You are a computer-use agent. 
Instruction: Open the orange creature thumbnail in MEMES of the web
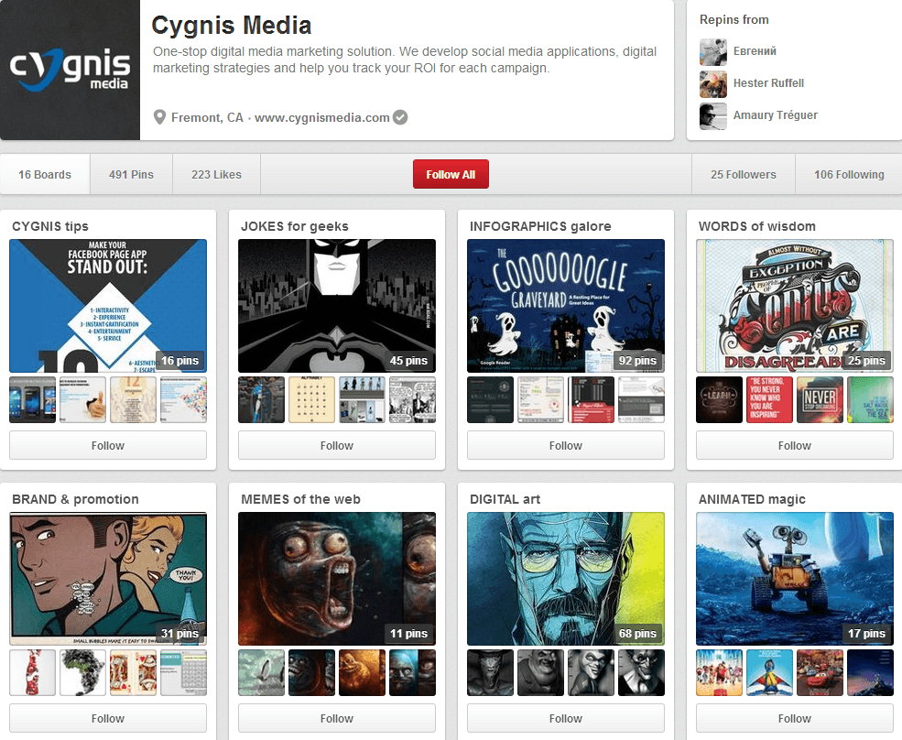point(362,672)
